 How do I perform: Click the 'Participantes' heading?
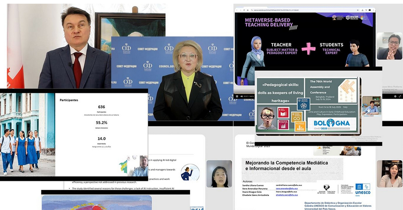tap(69, 100)
